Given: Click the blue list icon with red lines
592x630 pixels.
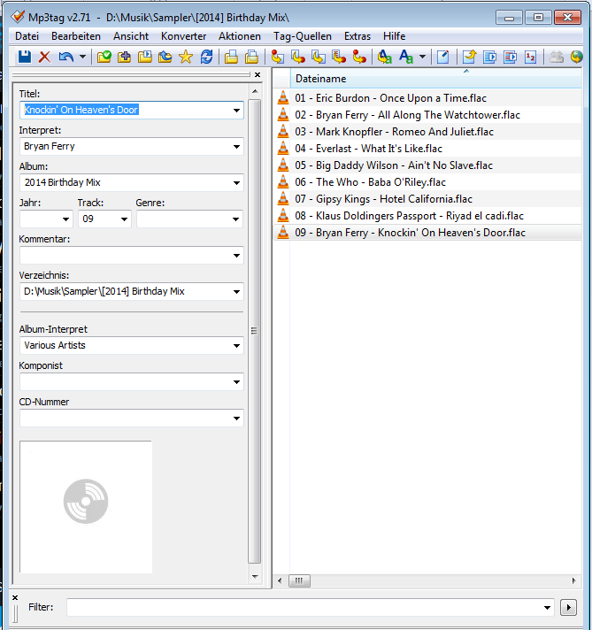Looking at the screenshot, I should (x=510, y=57).
